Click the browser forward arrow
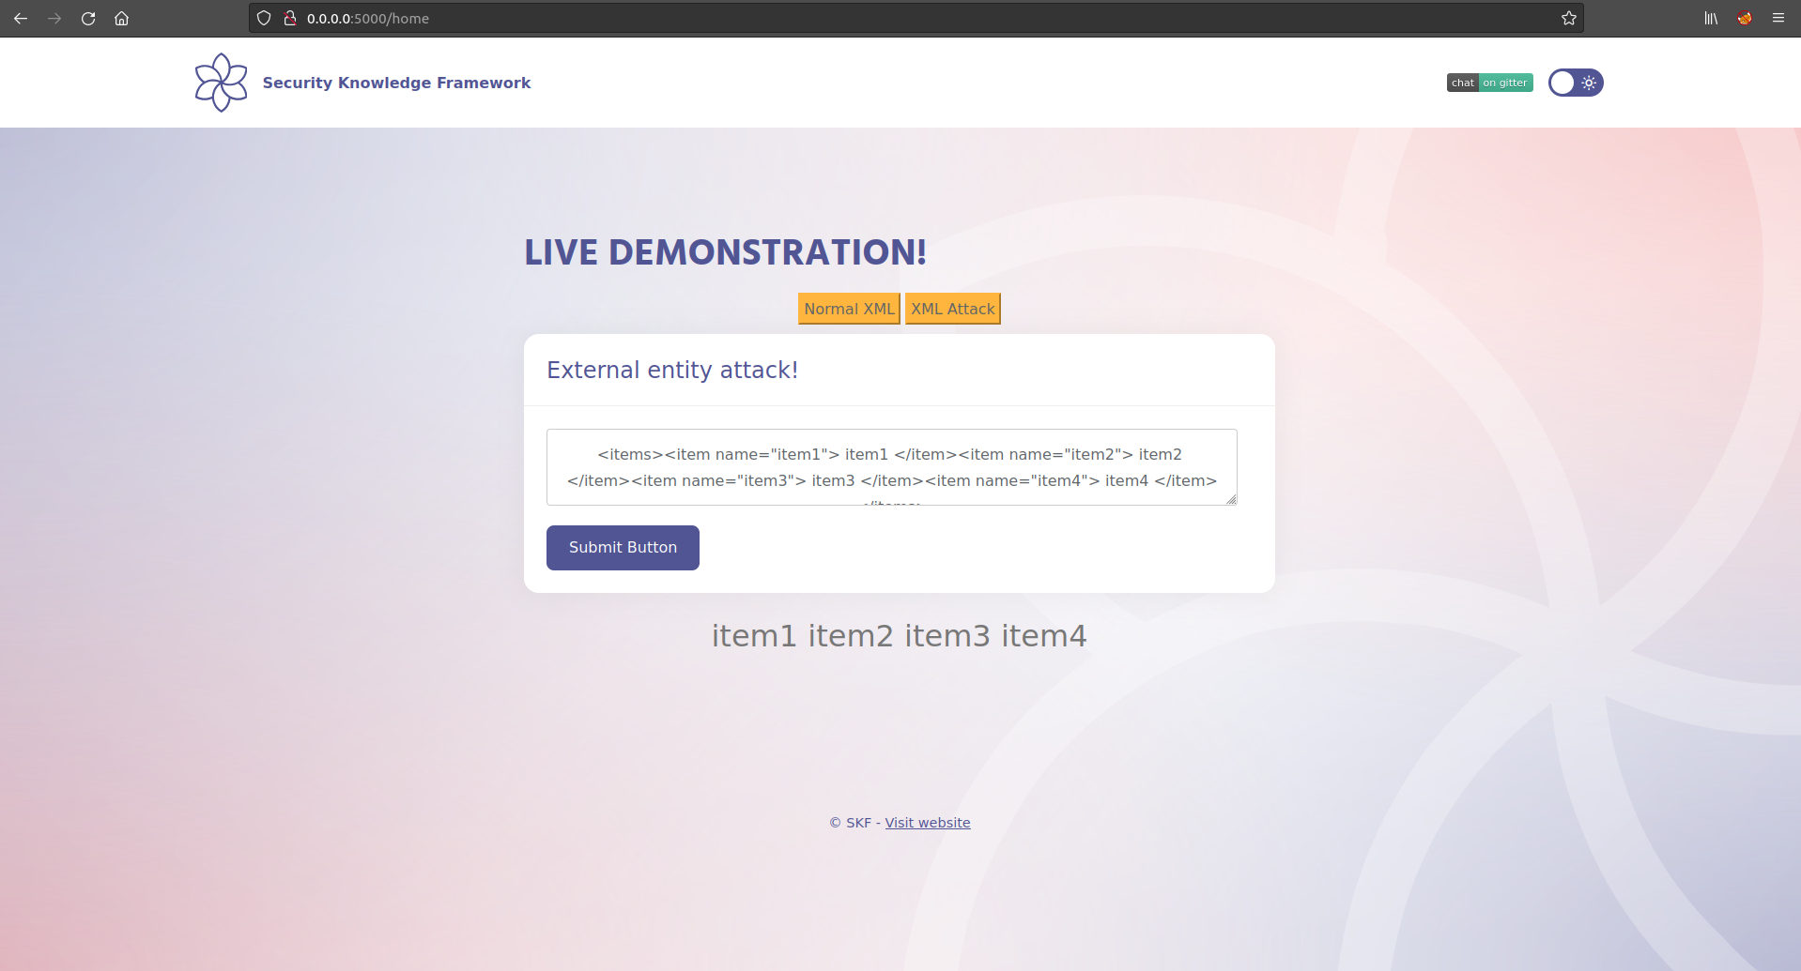This screenshot has height=971, width=1801. pyautogui.click(x=54, y=18)
